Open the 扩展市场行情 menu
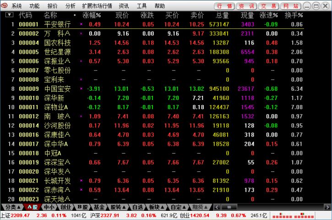The width and height of the screenshot is (332, 220). pos(97,6)
